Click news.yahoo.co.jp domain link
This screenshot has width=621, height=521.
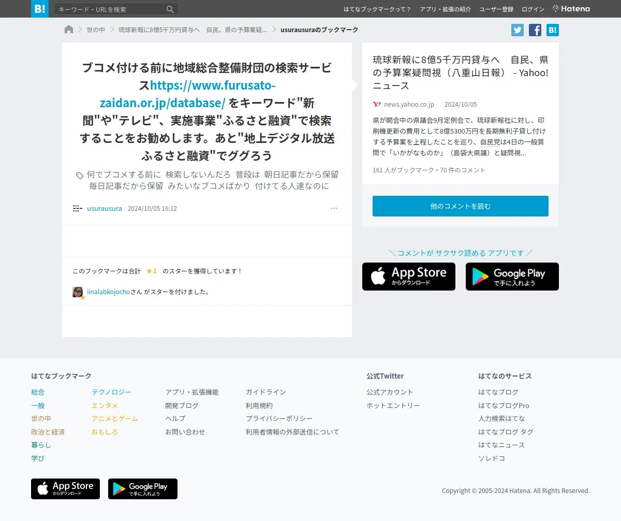409,105
